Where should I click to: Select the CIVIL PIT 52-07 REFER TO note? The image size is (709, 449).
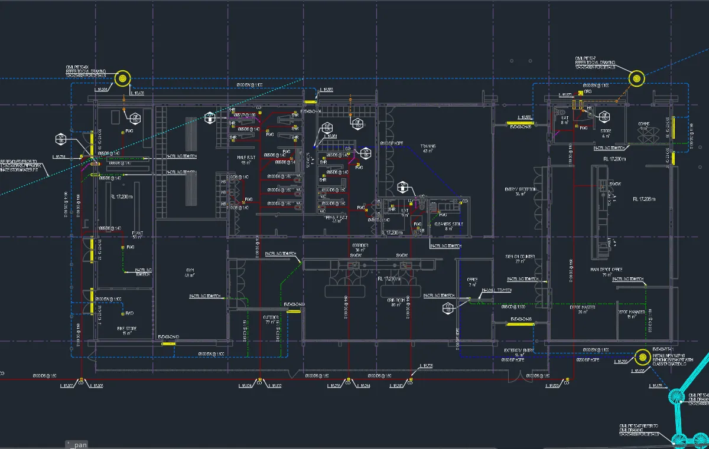coord(639,430)
